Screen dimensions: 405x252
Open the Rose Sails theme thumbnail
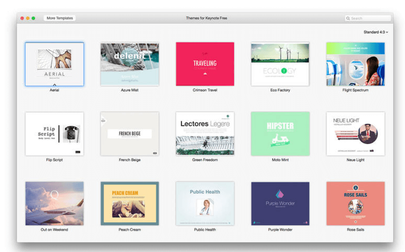pos(355,203)
